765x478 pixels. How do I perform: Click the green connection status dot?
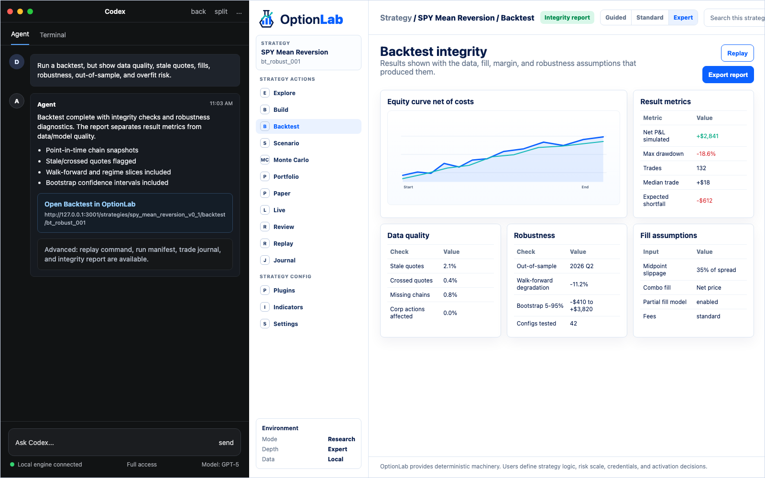tap(12, 464)
